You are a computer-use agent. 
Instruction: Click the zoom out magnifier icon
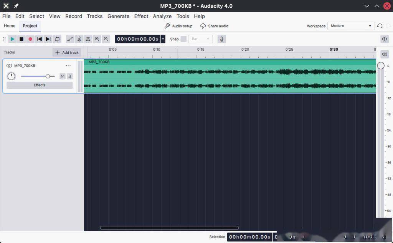(x=106, y=39)
